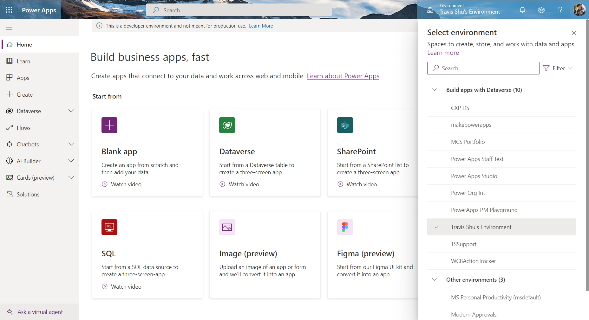The height and width of the screenshot is (320, 589).
Task: Click the environment search field
Action: point(483,68)
